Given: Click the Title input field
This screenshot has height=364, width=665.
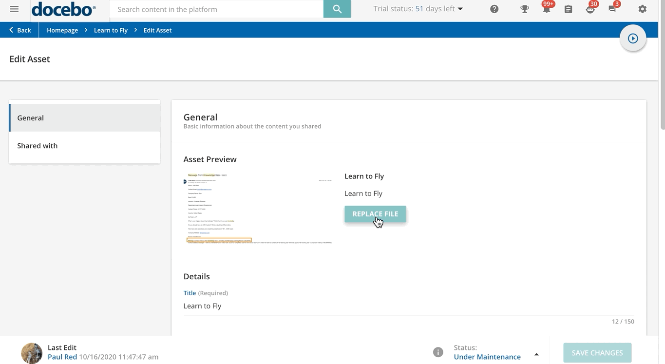Looking at the screenshot, I should tap(409, 306).
